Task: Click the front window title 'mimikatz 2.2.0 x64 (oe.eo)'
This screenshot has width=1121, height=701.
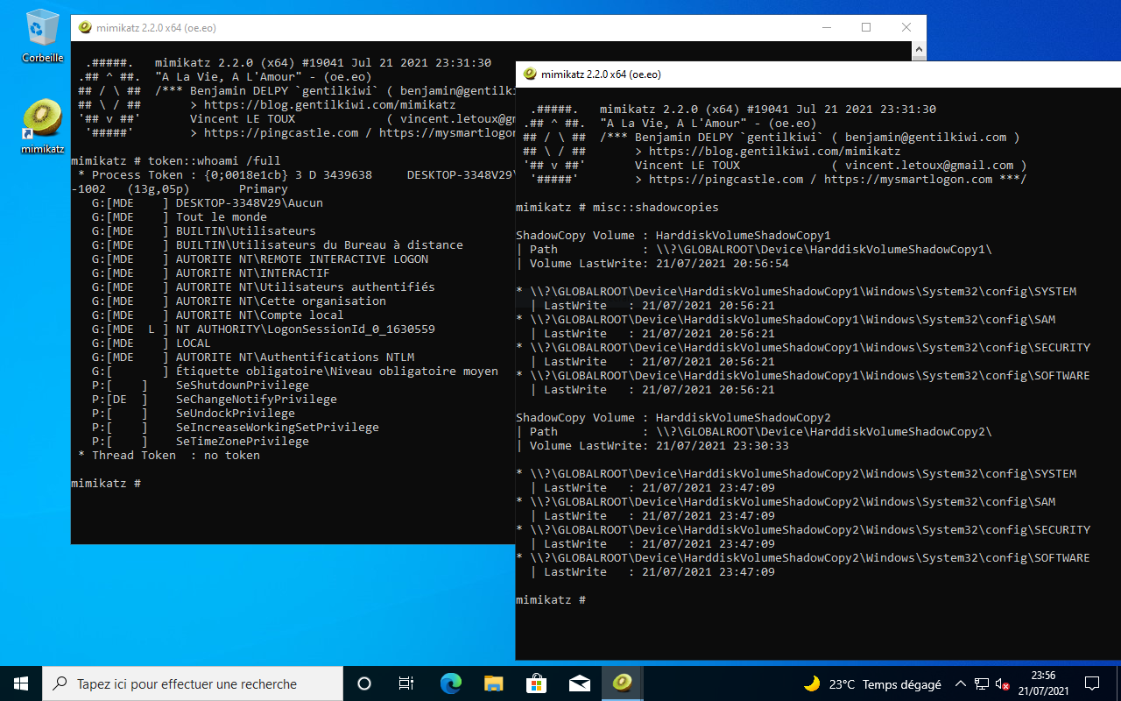Action: (x=601, y=74)
